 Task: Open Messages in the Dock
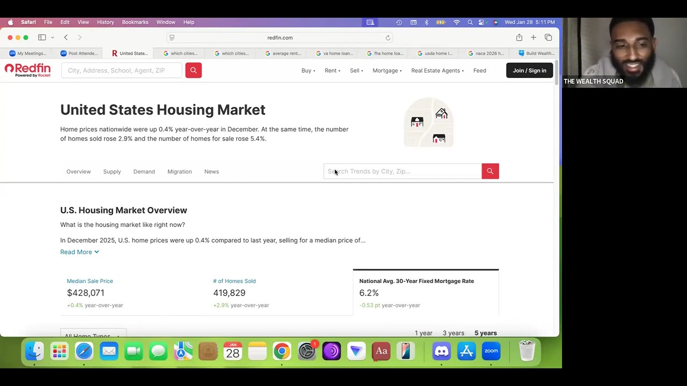158,352
